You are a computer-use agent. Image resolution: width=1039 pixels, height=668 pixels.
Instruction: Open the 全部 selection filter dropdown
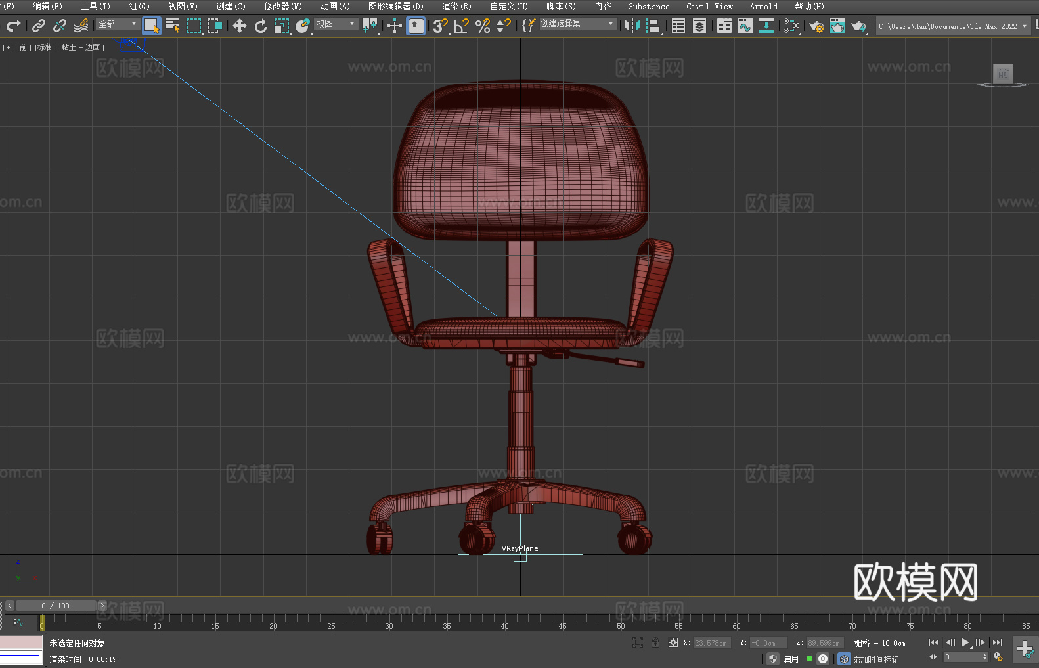tap(118, 24)
